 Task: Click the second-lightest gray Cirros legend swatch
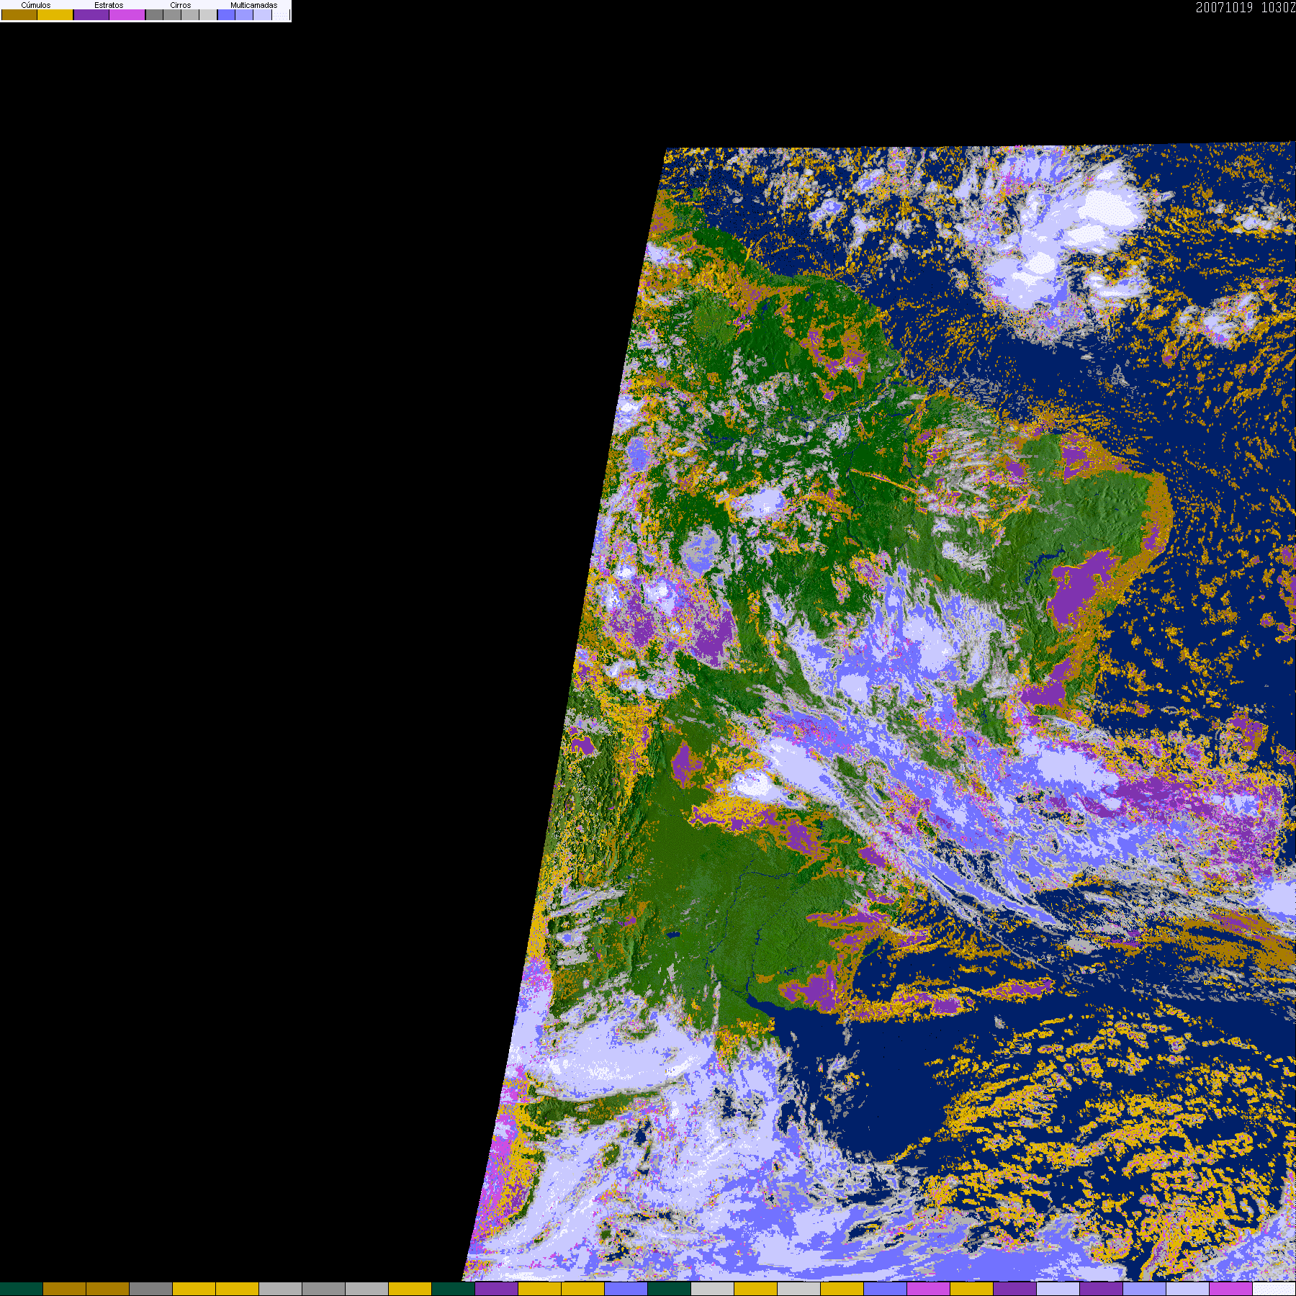tap(190, 14)
